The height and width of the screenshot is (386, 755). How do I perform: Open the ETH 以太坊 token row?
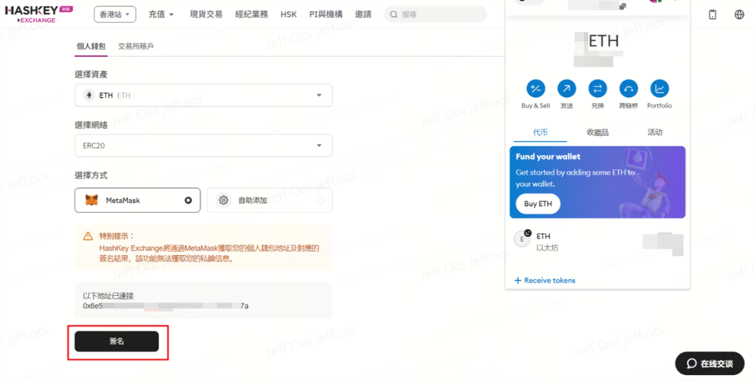click(x=597, y=242)
